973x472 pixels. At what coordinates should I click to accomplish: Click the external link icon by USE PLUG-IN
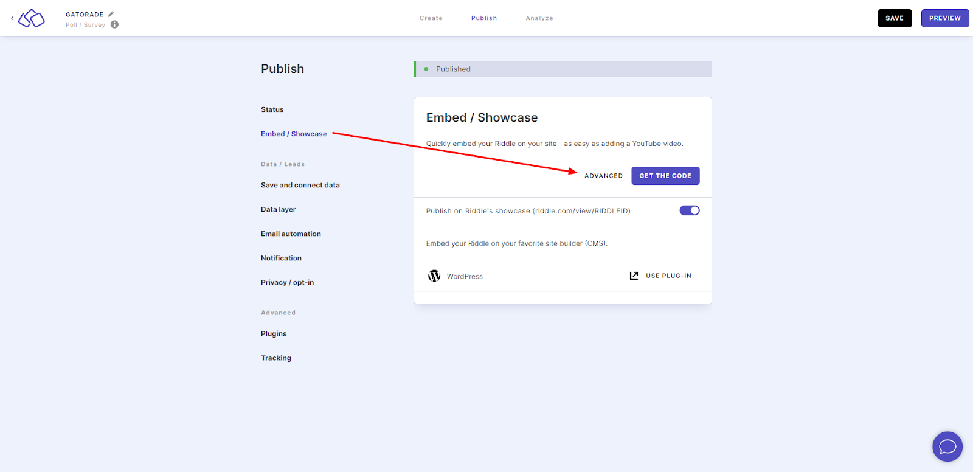634,276
